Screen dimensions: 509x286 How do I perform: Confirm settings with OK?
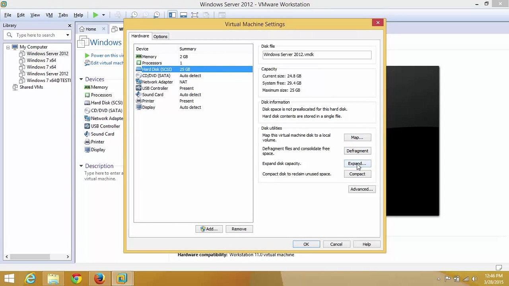point(306,244)
